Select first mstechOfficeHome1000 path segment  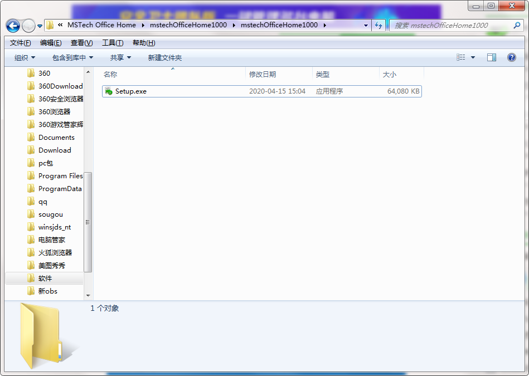pos(188,25)
